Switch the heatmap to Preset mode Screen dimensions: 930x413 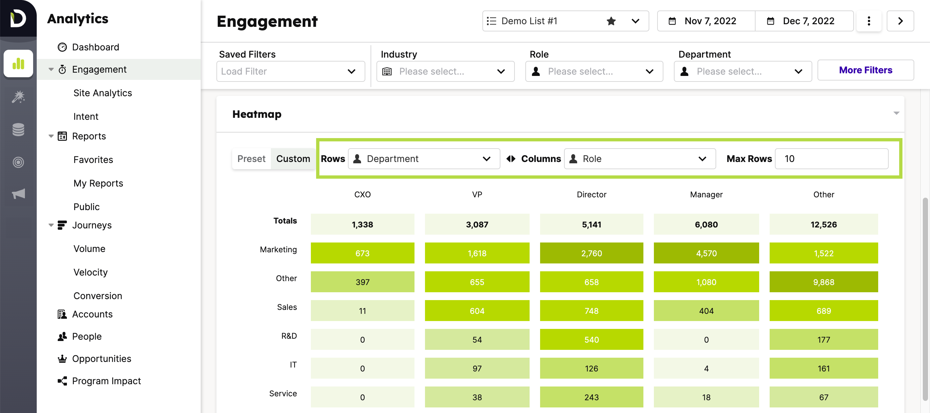[251, 159]
